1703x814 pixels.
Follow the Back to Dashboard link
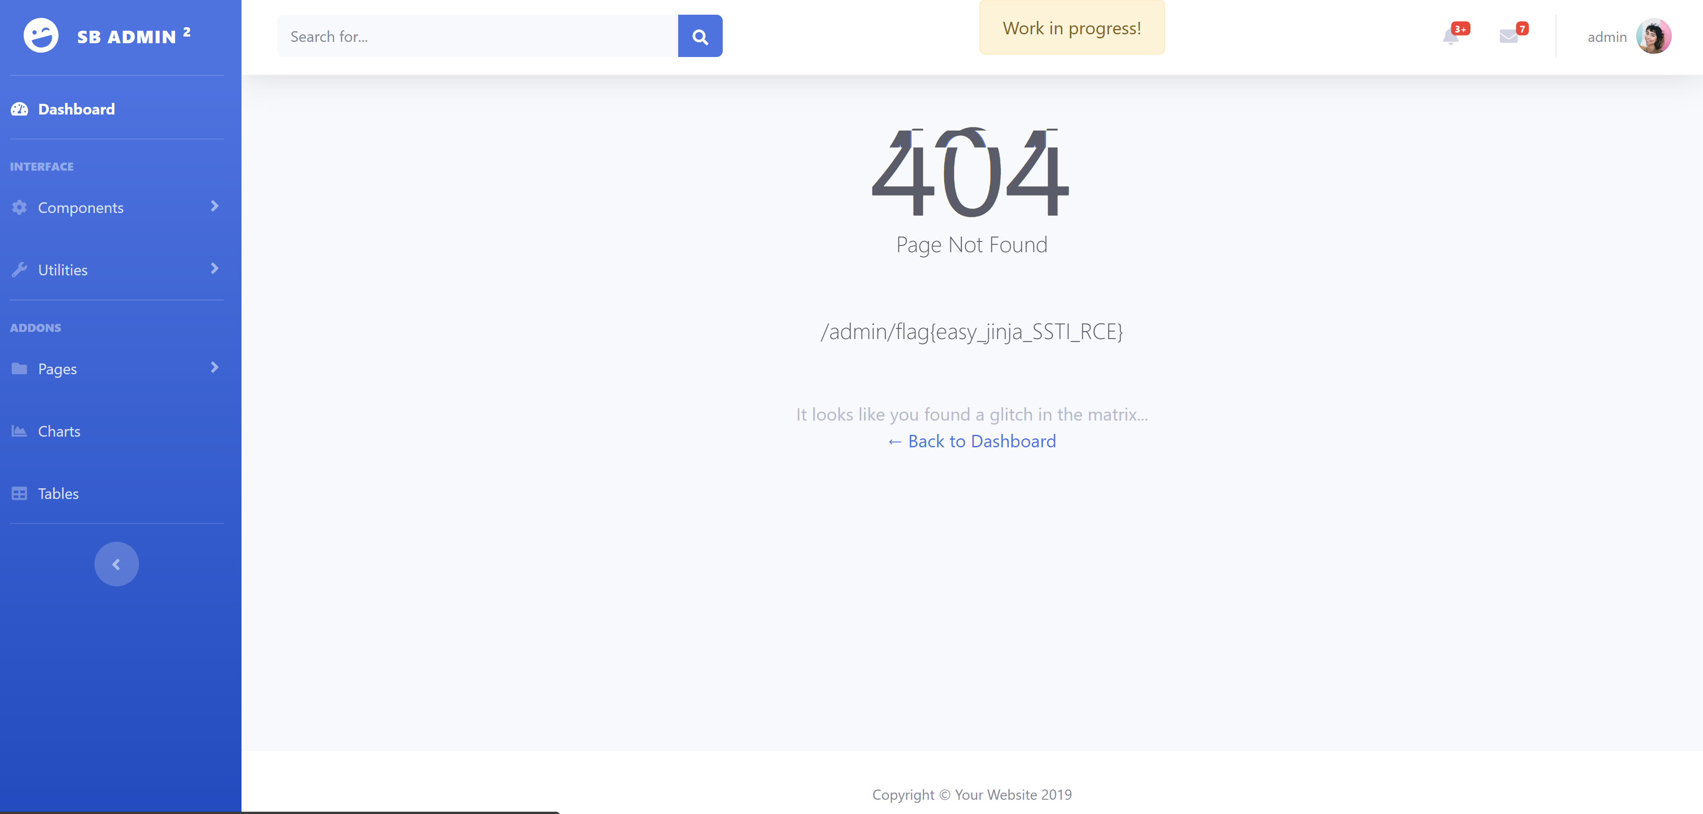tap(972, 441)
